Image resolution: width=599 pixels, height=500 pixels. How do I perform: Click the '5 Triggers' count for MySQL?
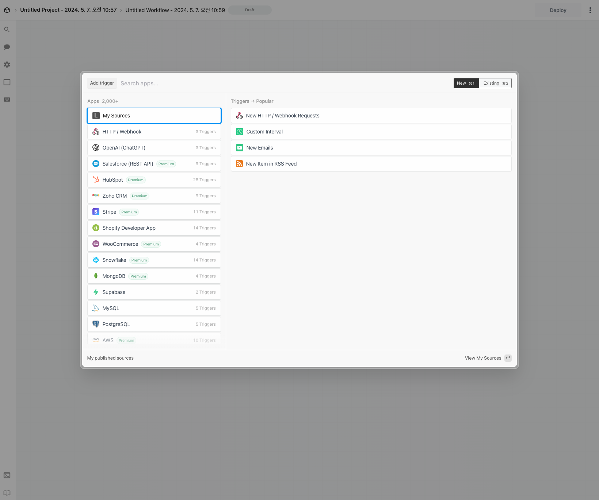click(206, 308)
